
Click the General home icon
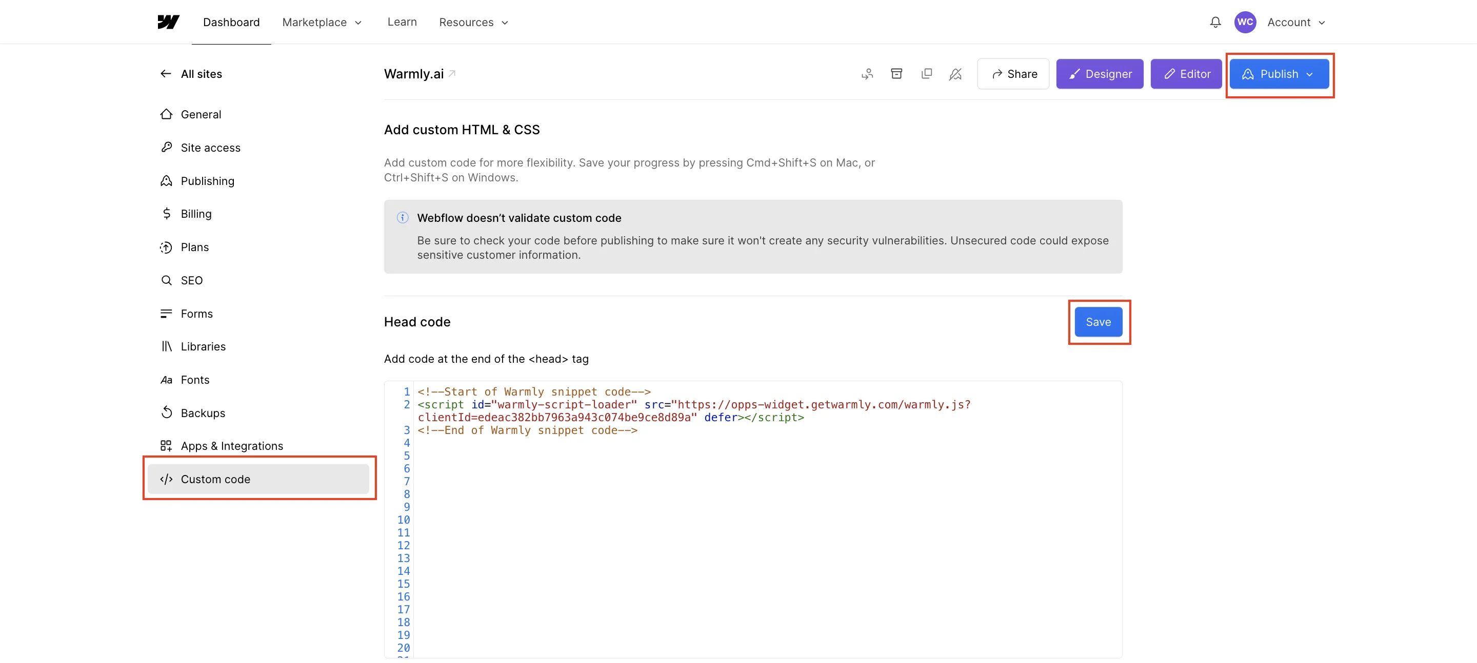(166, 114)
